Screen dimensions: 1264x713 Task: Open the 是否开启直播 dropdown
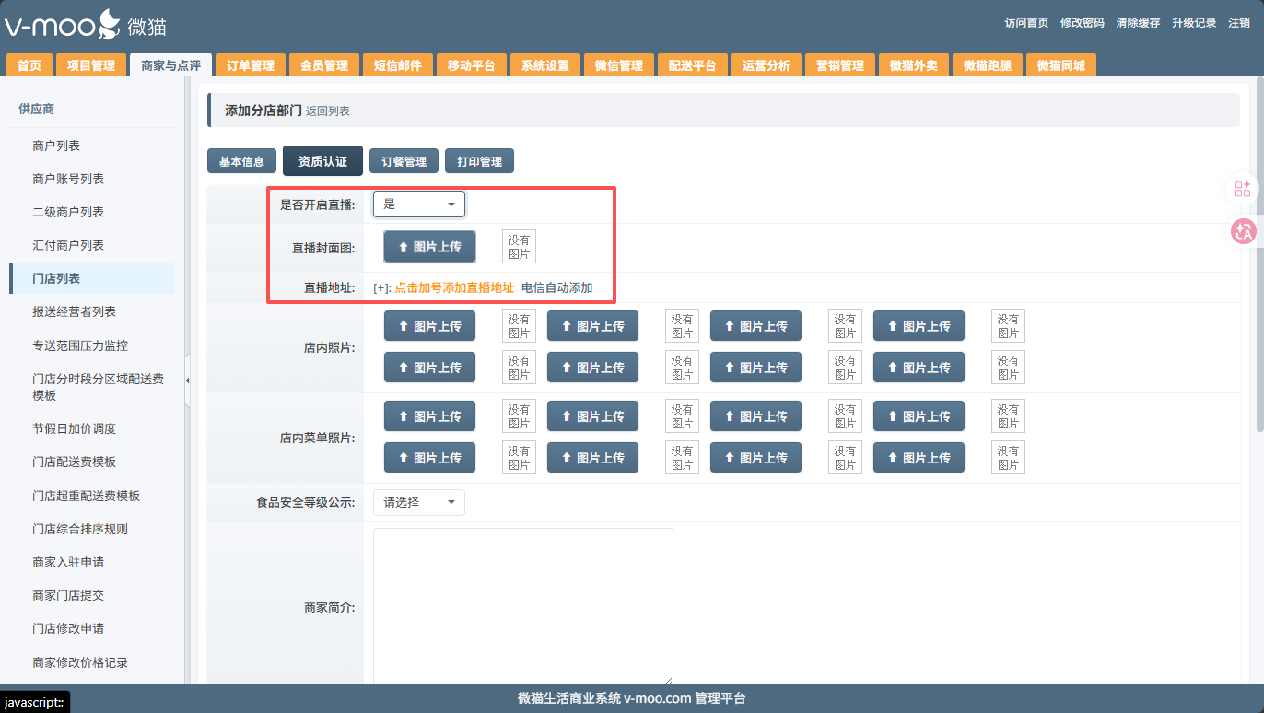point(419,205)
